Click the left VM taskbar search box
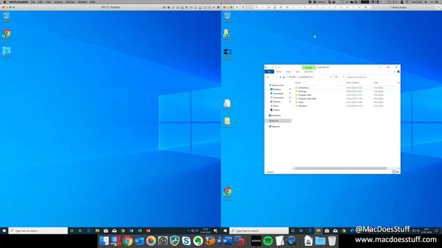Image resolution: width=442 pixels, height=248 pixels. tap(38, 231)
